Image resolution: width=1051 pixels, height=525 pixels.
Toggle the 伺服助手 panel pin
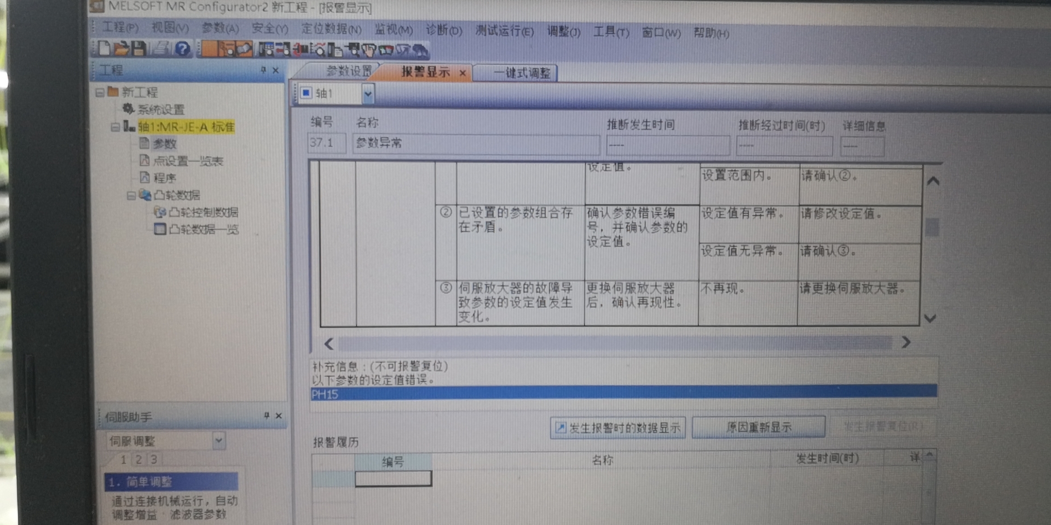[267, 416]
